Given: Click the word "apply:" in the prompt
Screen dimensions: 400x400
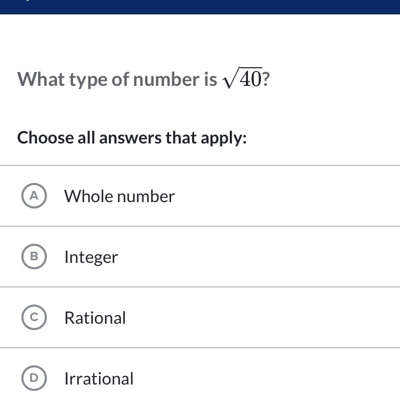Looking at the screenshot, I should (223, 139).
